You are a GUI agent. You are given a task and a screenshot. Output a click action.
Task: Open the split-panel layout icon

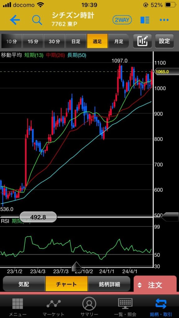pos(145,20)
